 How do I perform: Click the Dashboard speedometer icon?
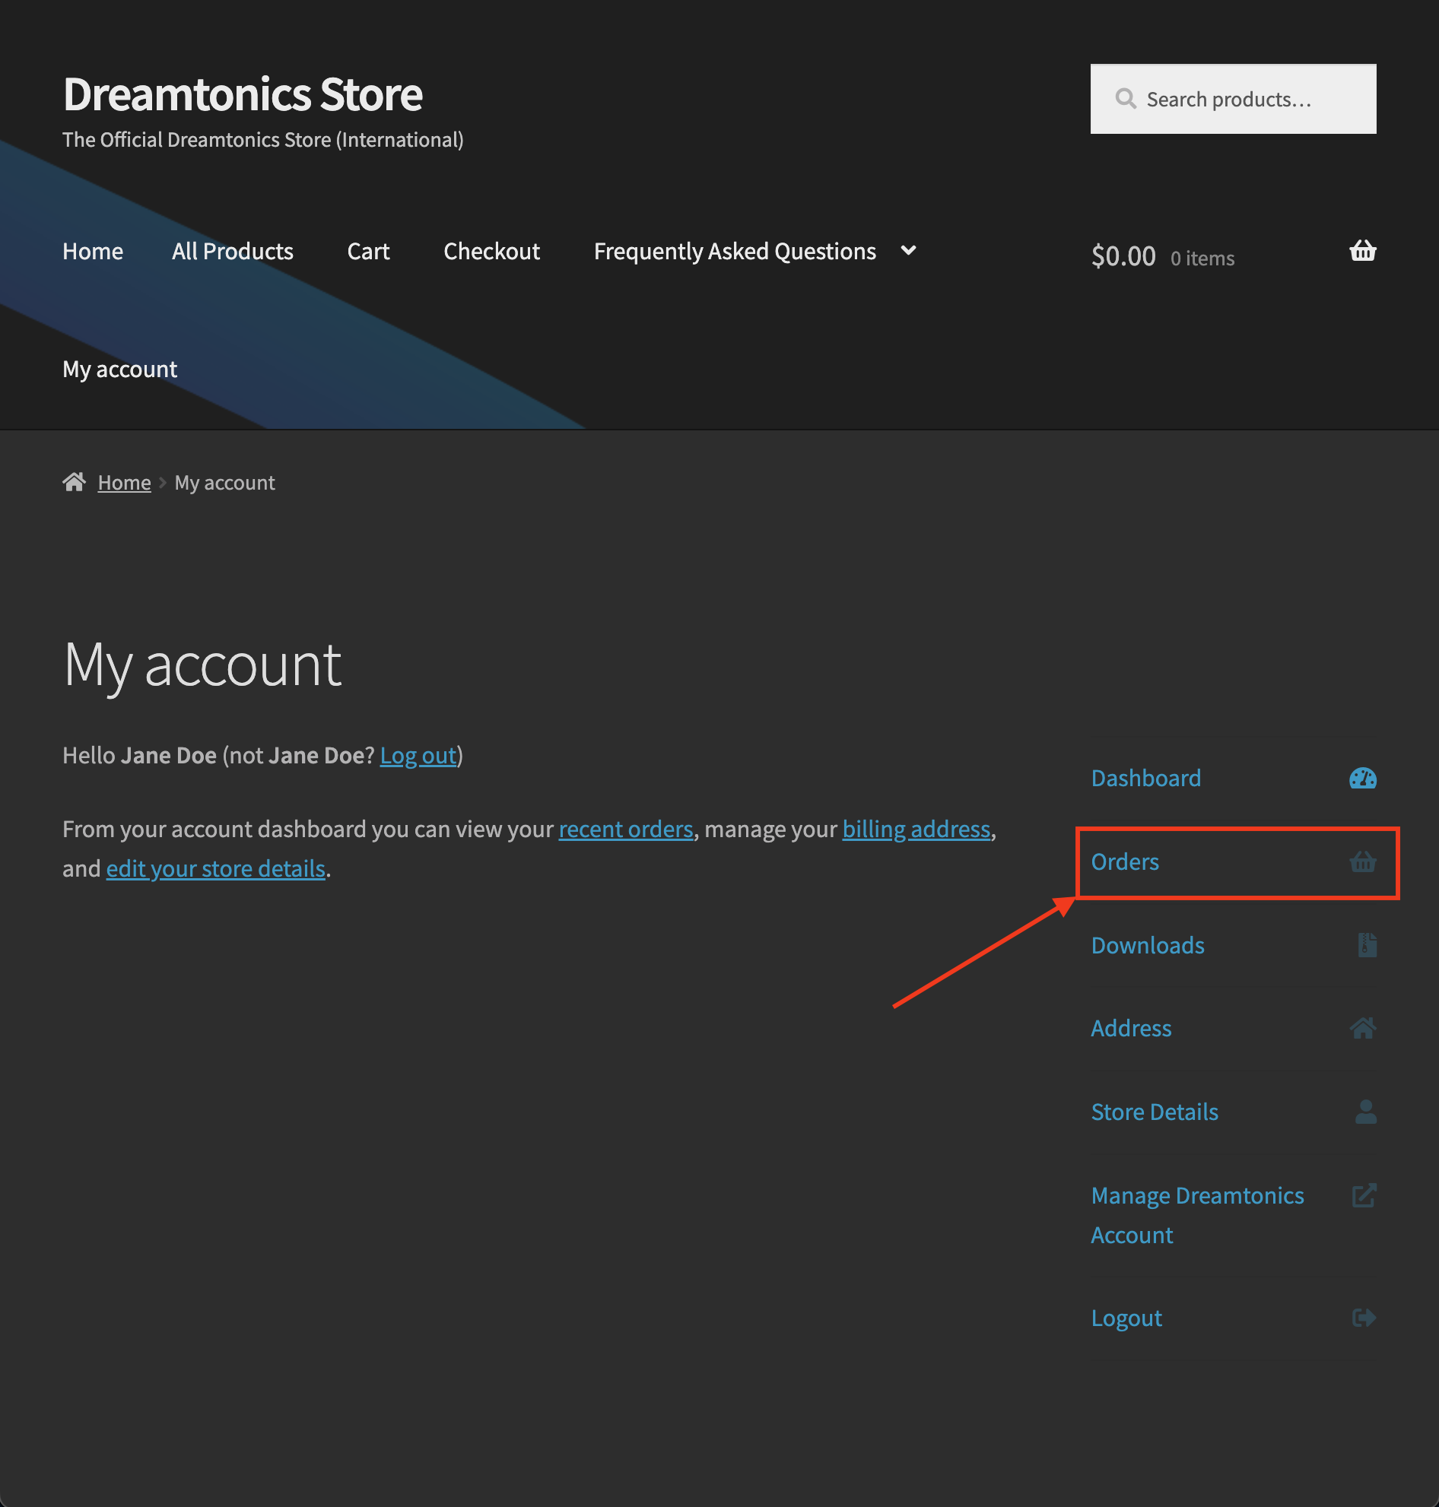click(x=1362, y=779)
